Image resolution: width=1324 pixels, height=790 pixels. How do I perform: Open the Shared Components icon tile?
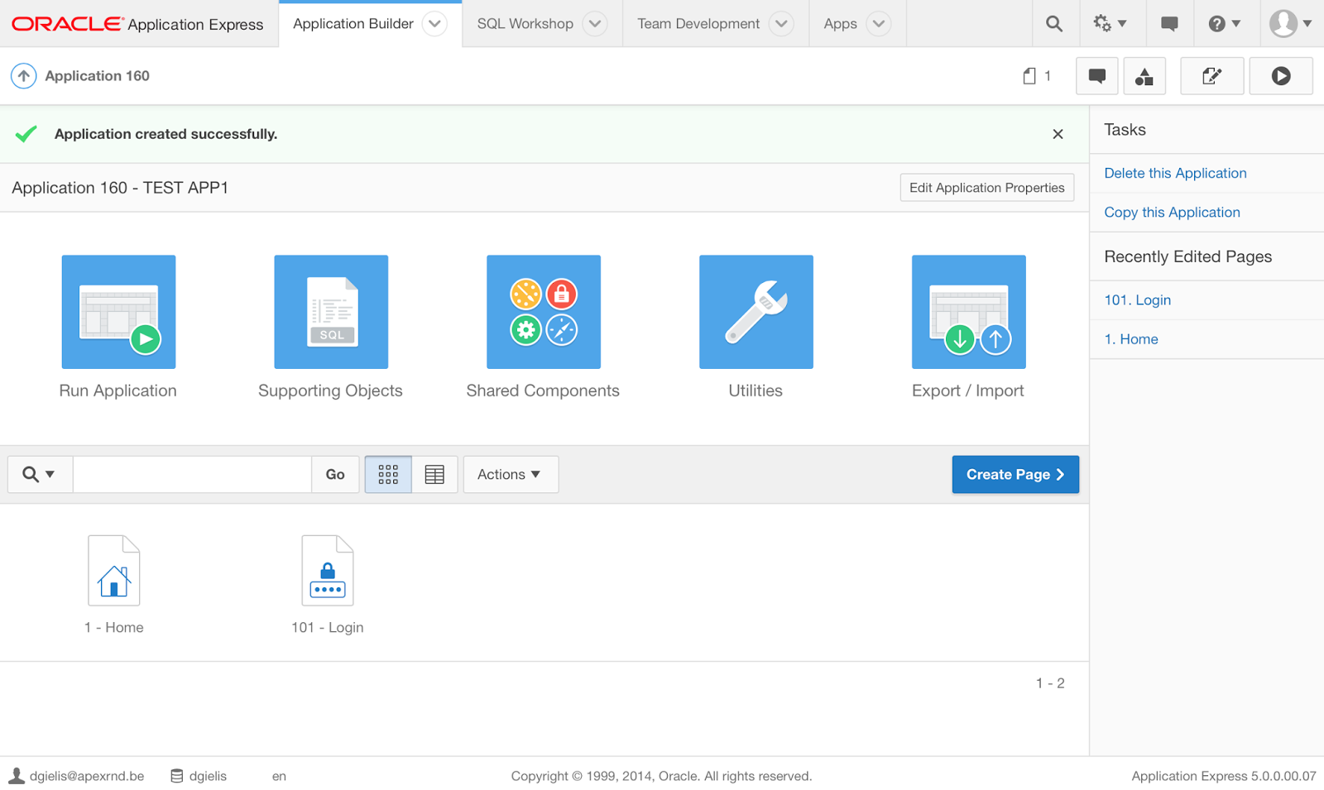click(544, 312)
